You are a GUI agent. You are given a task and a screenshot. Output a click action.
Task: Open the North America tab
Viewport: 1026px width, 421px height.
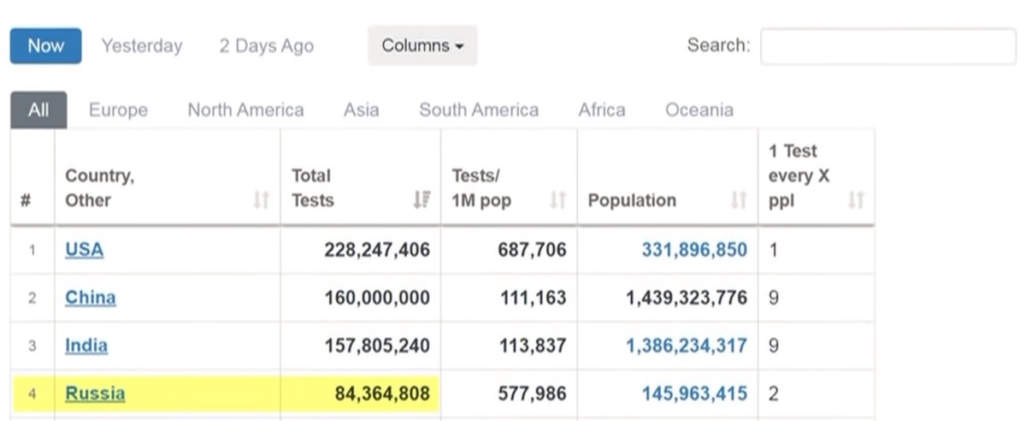[x=245, y=110]
